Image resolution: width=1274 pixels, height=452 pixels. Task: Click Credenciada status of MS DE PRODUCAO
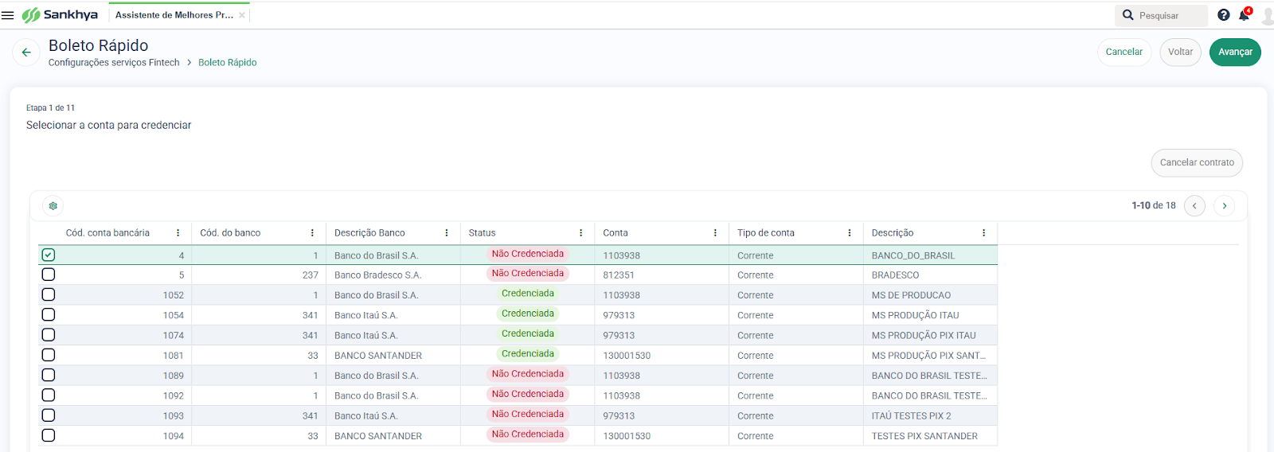pyautogui.click(x=527, y=294)
